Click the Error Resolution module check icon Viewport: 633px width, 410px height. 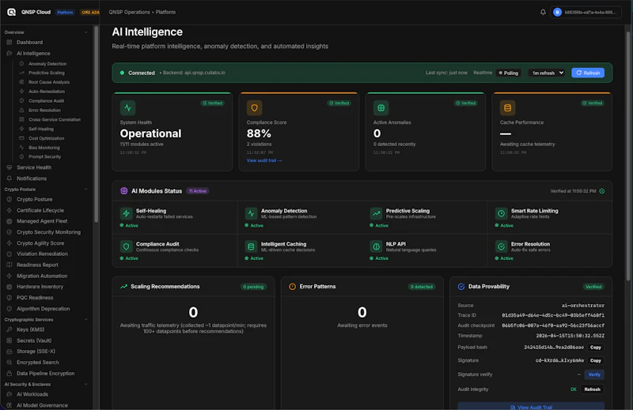tap(501, 246)
